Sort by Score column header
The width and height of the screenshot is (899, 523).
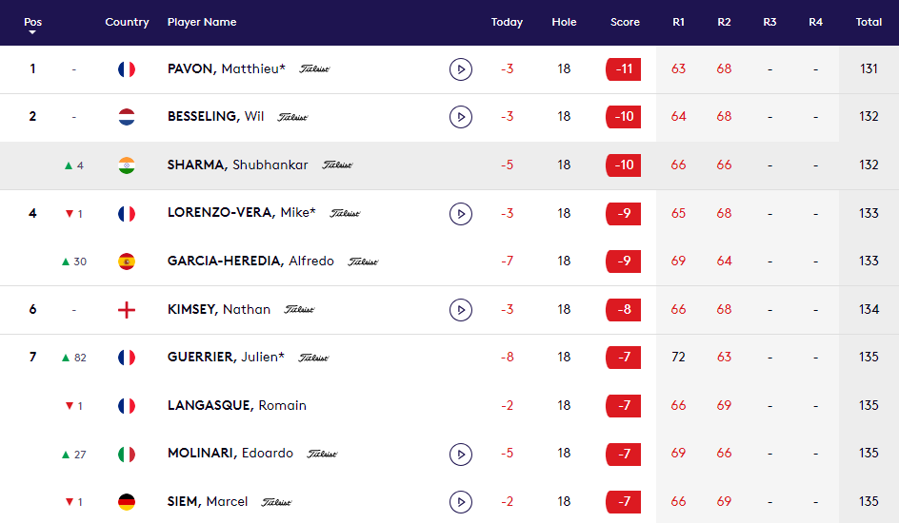pyautogui.click(x=625, y=22)
